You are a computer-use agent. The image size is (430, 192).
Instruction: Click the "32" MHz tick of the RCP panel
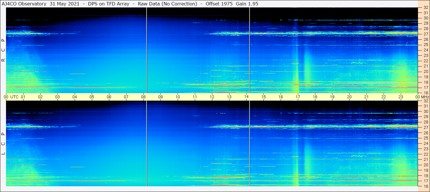click(x=426, y=8)
